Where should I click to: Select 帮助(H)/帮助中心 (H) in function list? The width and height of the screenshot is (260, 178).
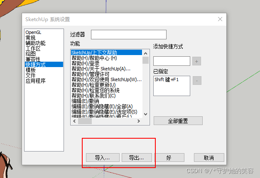(x=94, y=58)
